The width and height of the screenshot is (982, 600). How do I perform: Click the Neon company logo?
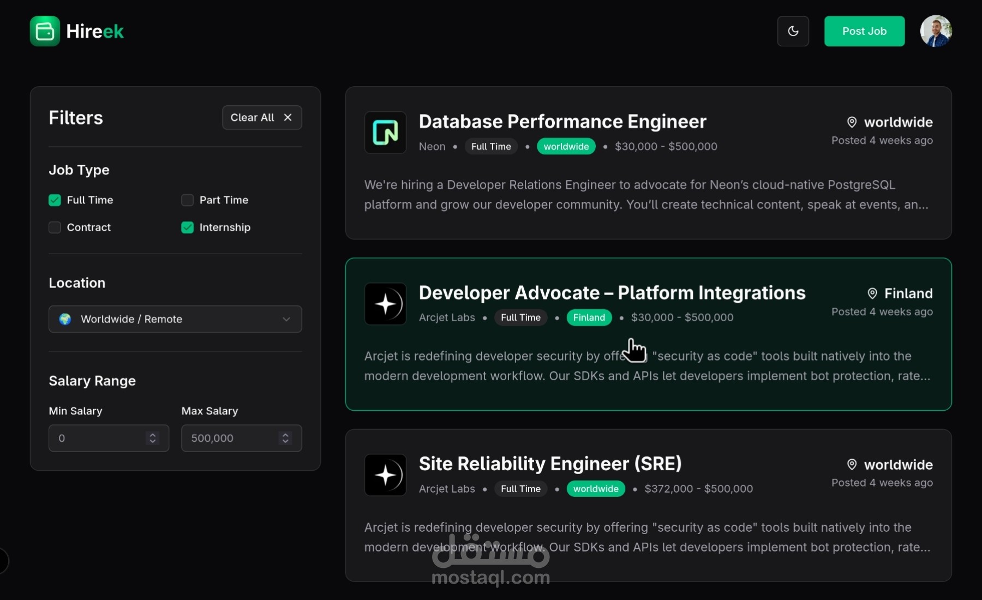[385, 133]
